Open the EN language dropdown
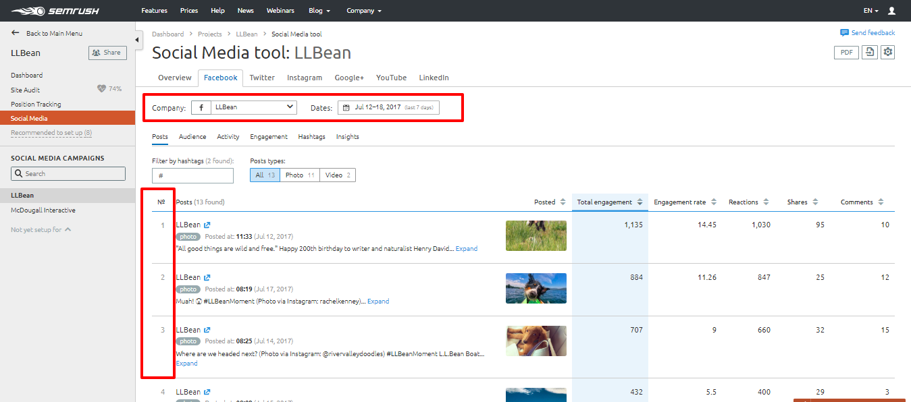 click(870, 11)
